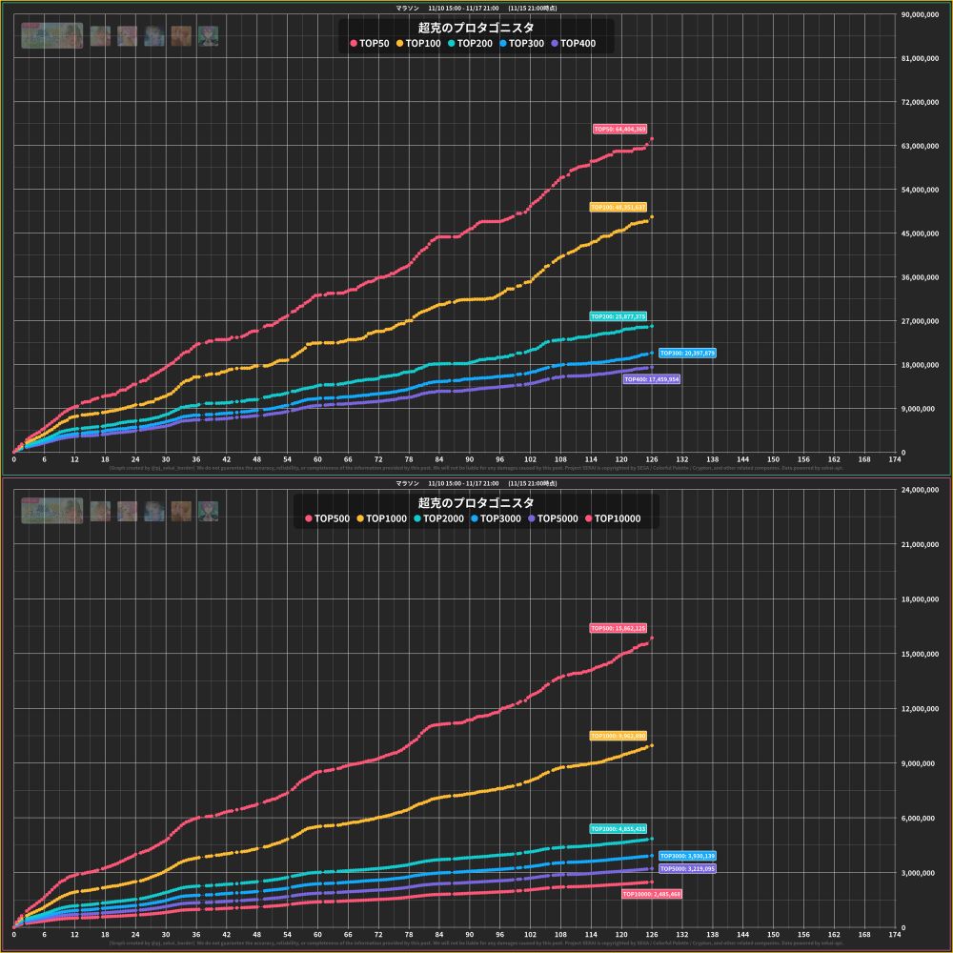
Task: Toggle the TOP1000 legend entry
Action: pos(382,518)
